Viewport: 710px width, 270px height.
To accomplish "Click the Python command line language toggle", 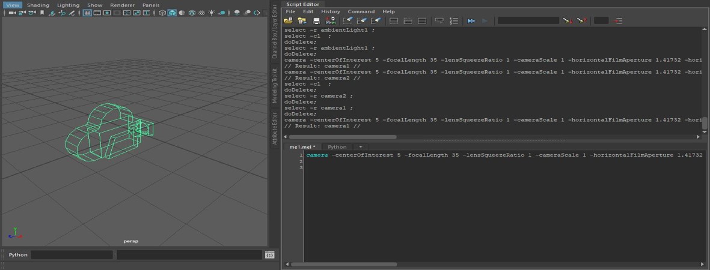I will [18, 255].
